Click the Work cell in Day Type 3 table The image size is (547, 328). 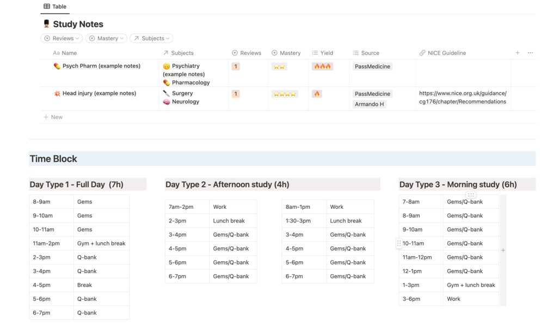[x=471, y=299]
